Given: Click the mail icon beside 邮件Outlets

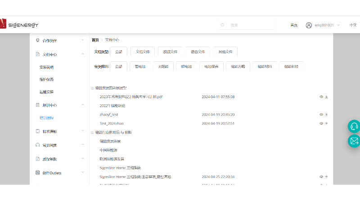Looking at the screenshot, I should (38, 173).
